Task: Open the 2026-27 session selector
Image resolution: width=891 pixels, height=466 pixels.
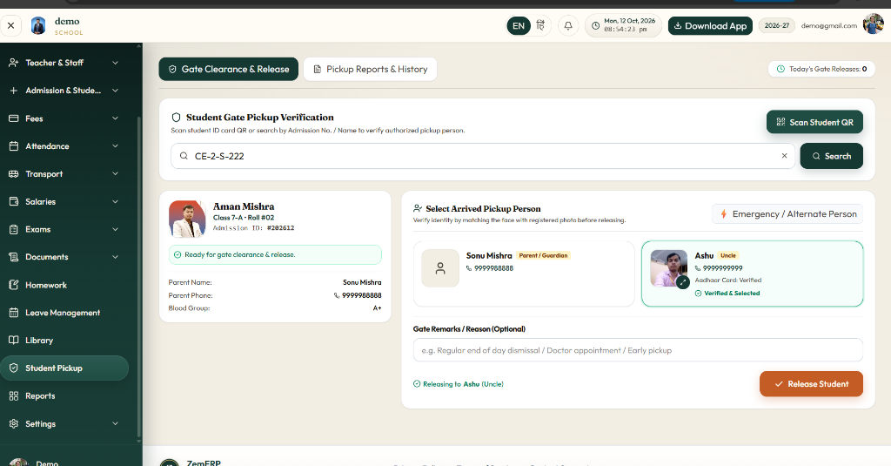Action: (776, 25)
